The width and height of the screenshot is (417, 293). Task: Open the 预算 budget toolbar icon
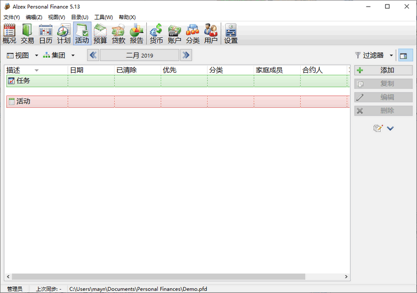(100, 33)
